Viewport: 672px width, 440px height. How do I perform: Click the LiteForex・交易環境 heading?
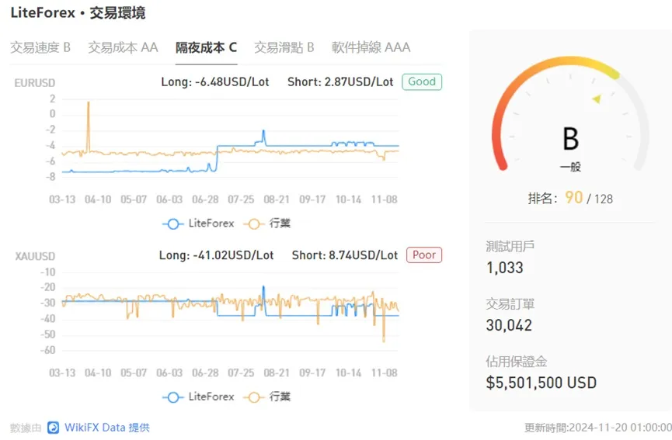78,13
